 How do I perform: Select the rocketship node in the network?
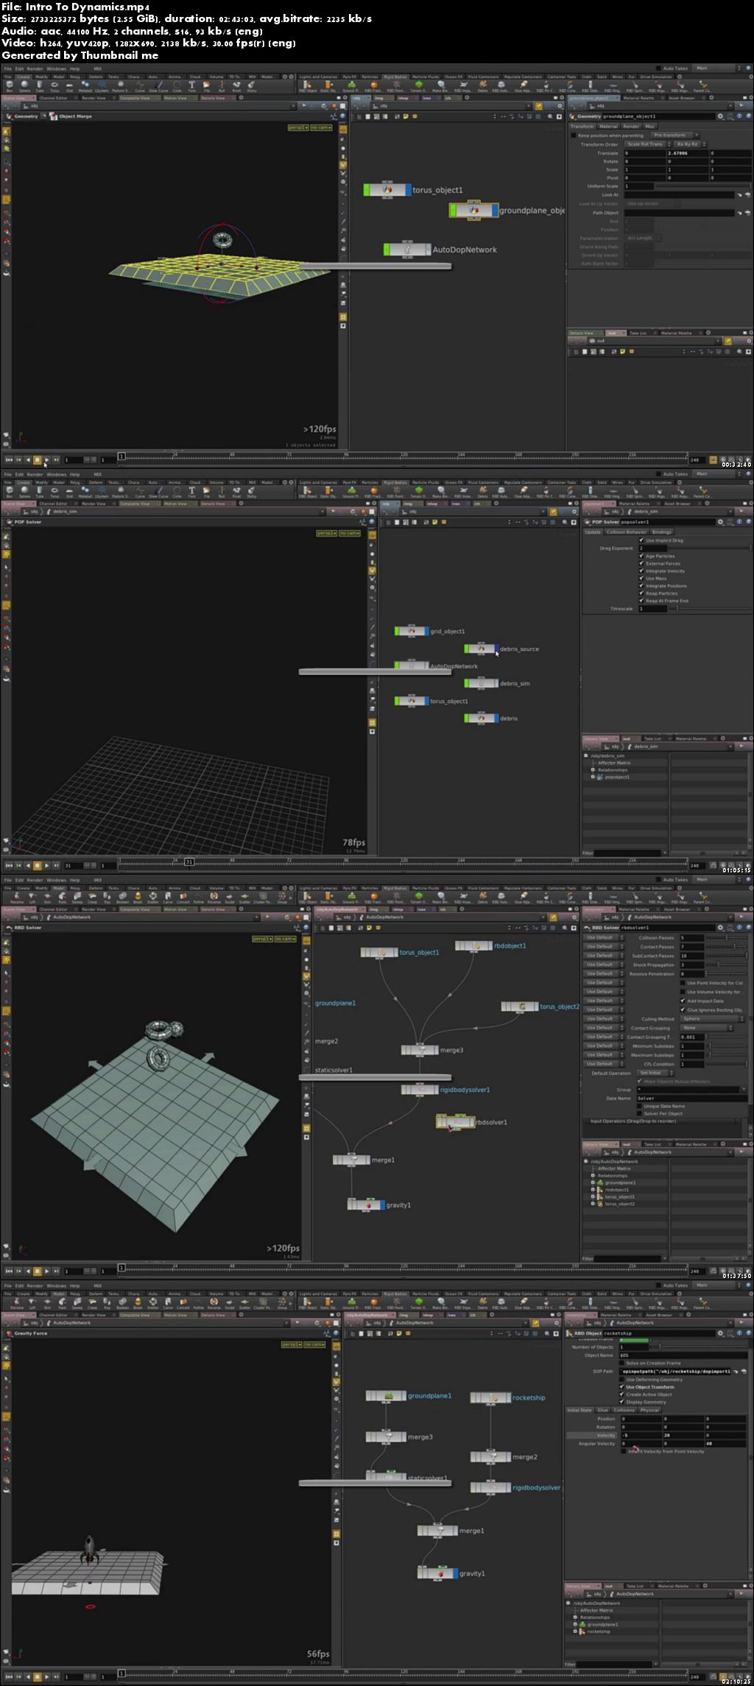[x=490, y=1397]
